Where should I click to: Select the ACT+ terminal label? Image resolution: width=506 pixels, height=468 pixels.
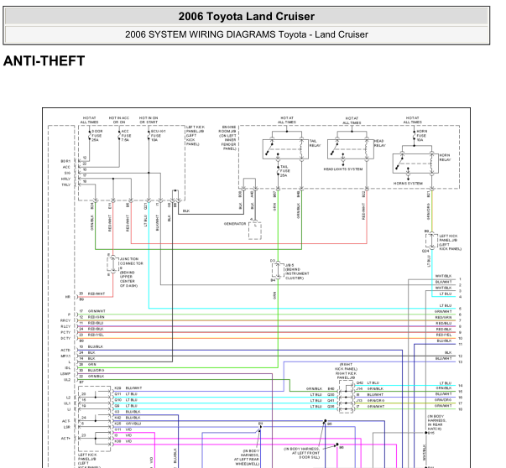click(65, 439)
